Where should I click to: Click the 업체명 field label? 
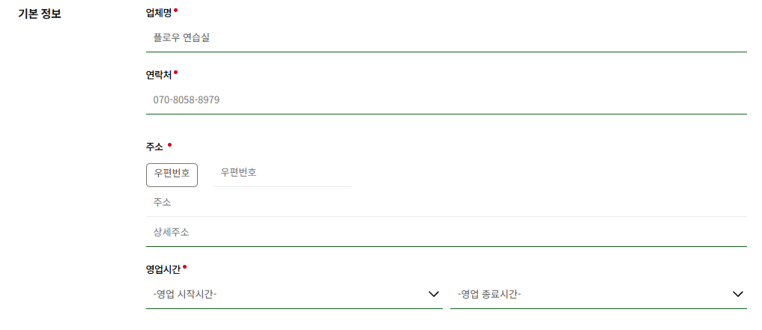[159, 13]
